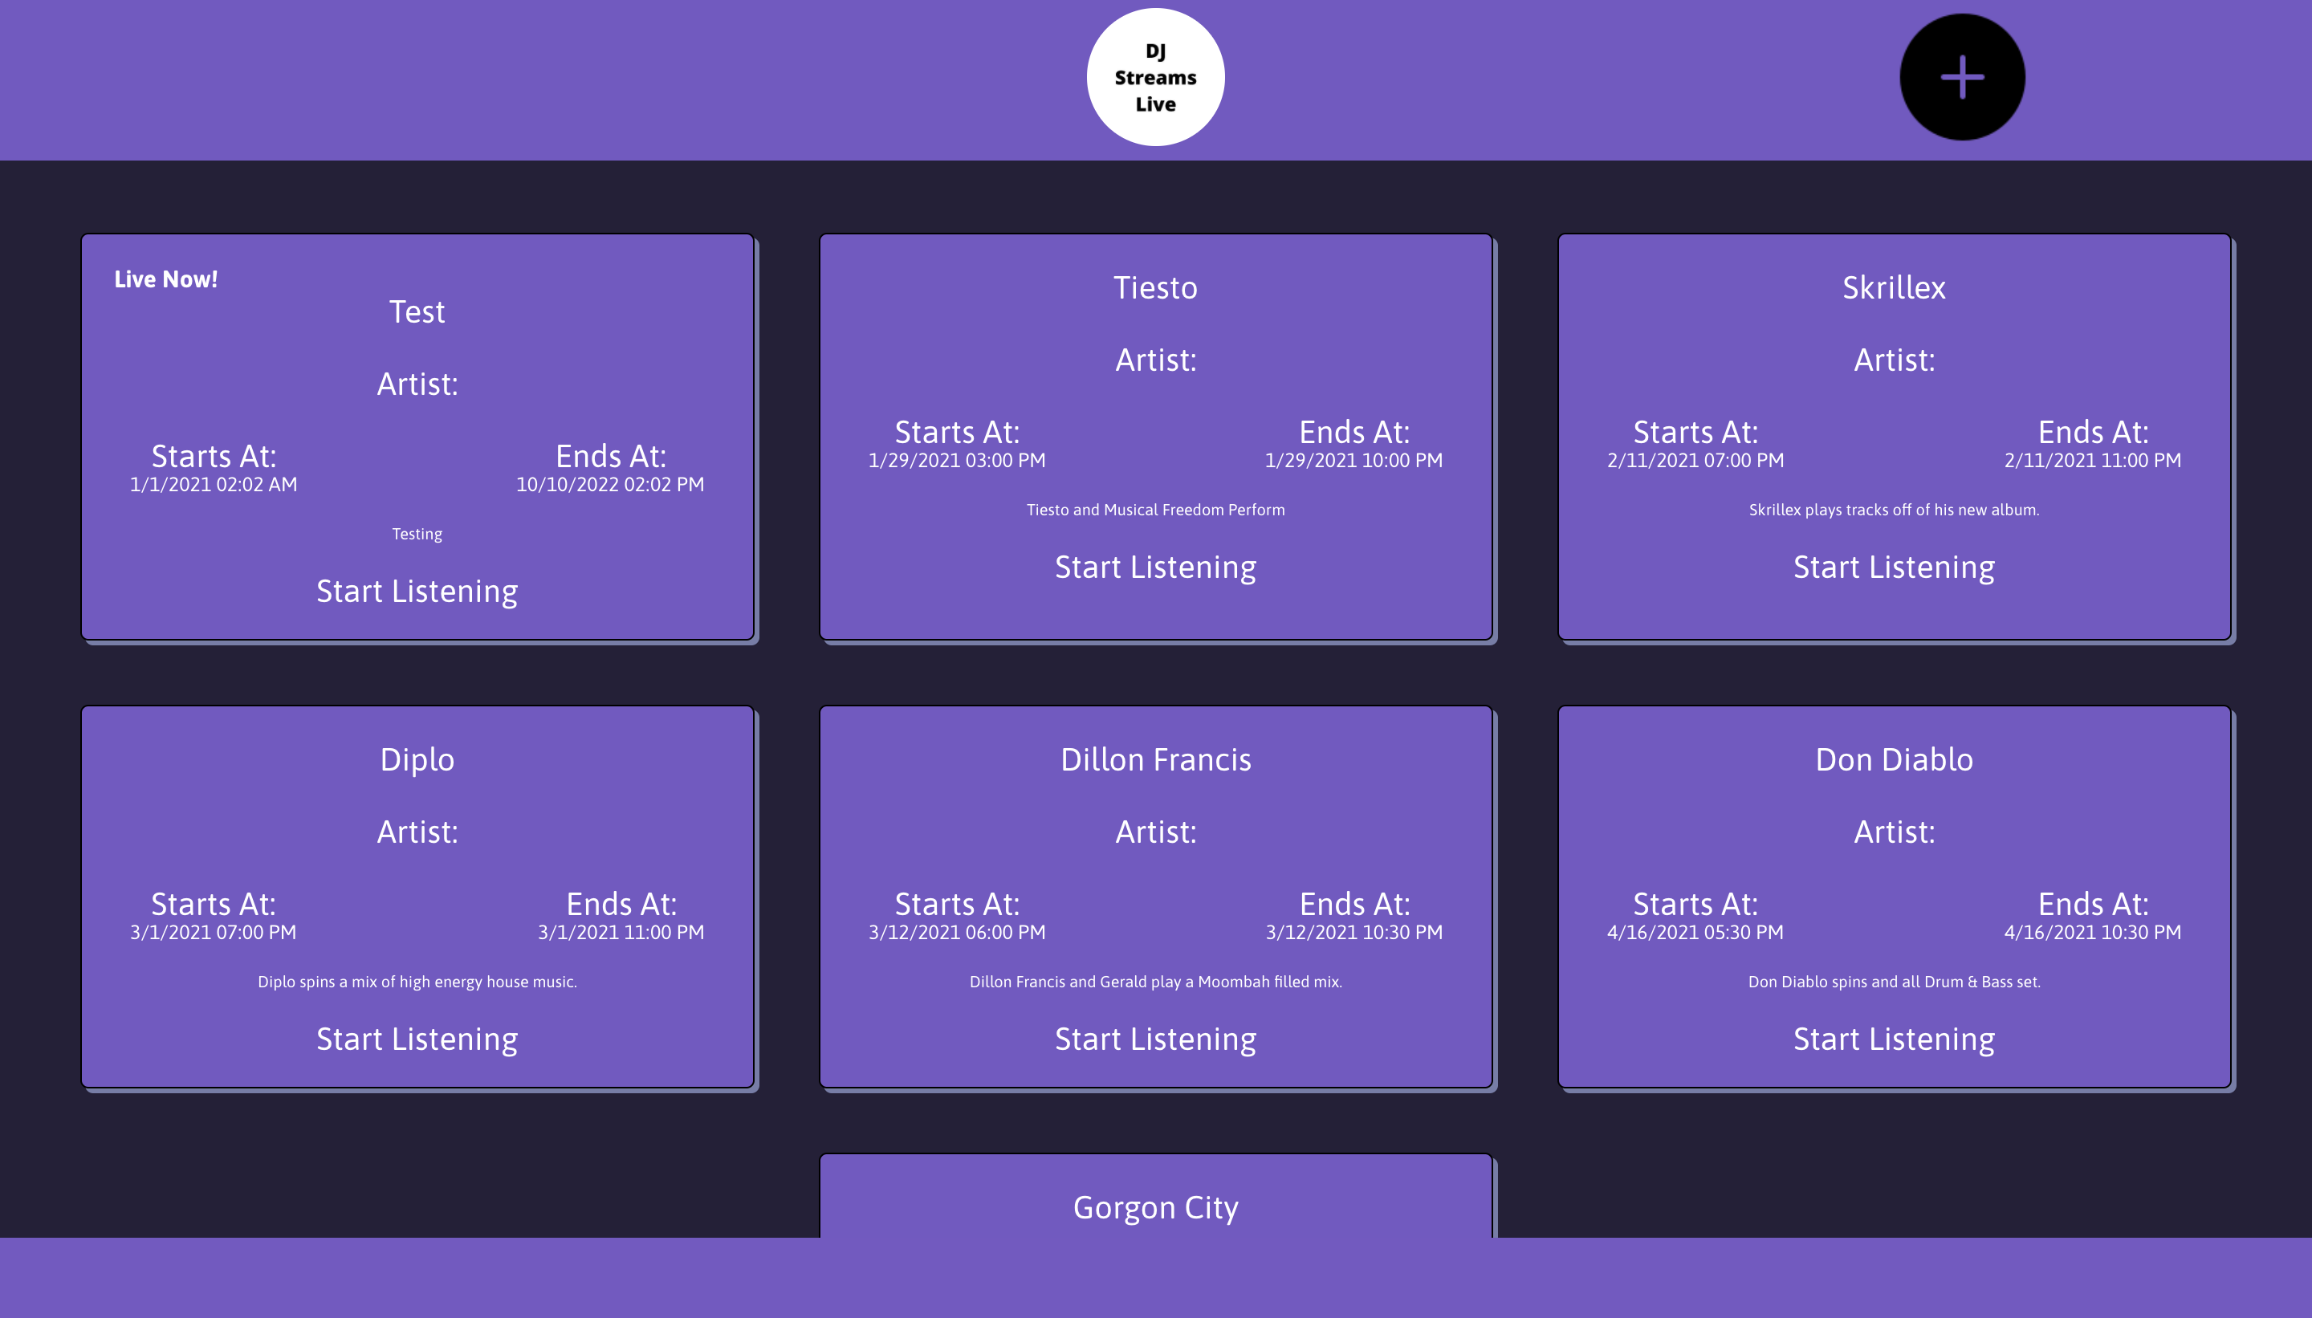Screen dimensions: 2312x1318
Task: Select start time 3/12/2021 06:00 PM
Action: [x=957, y=933]
